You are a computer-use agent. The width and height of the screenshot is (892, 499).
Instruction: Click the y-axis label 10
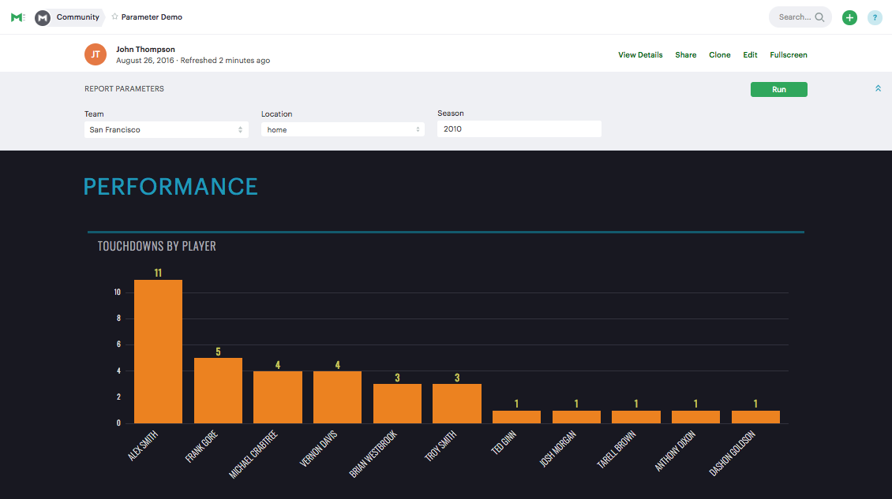point(117,292)
